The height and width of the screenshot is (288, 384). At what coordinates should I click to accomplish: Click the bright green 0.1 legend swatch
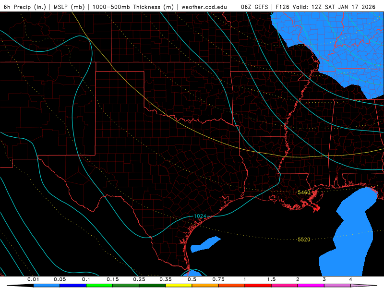click(99, 286)
